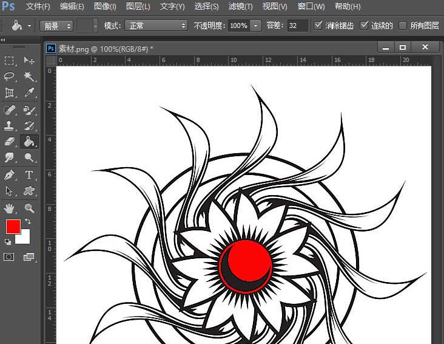Screen dimensions: 444x344
Task: Select the Pen tool
Action: coord(10,175)
